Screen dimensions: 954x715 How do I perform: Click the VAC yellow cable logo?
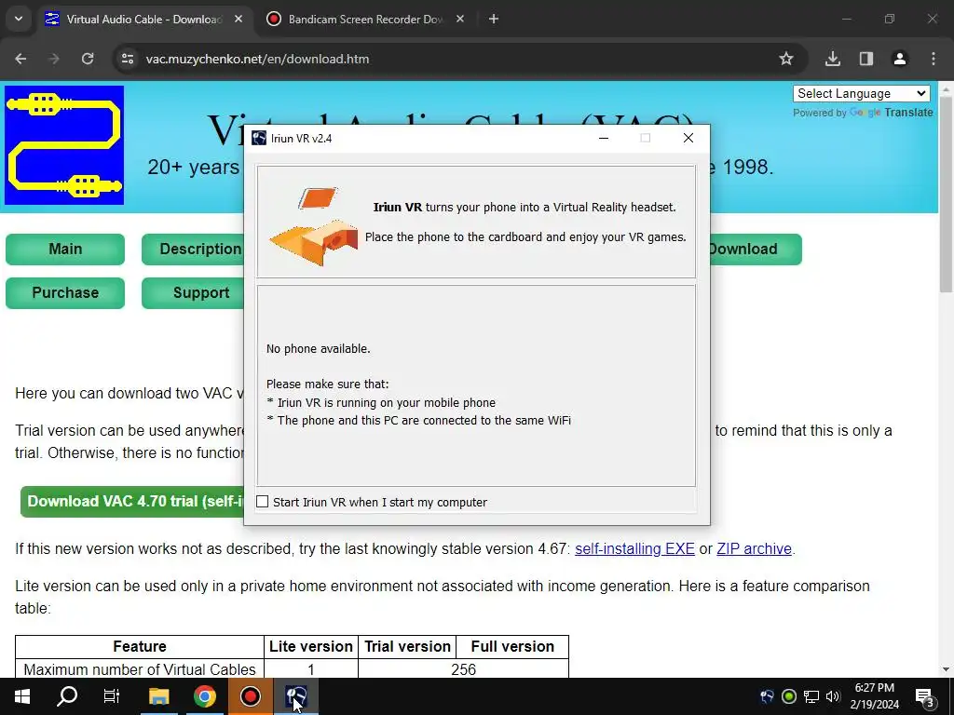[x=64, y=145]
